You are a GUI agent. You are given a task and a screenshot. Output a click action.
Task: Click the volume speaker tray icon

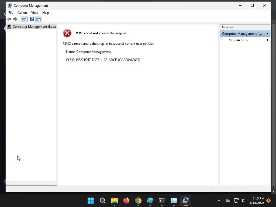pos(243,201)
